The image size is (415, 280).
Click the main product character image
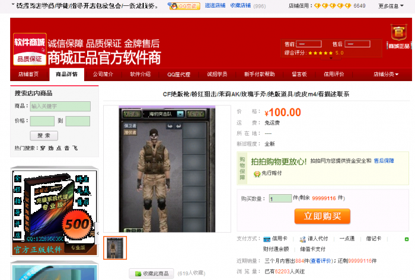point(167,169)
